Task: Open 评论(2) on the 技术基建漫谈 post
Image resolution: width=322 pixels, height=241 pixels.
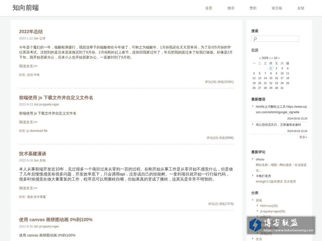Action: click(x=213, y=204)
